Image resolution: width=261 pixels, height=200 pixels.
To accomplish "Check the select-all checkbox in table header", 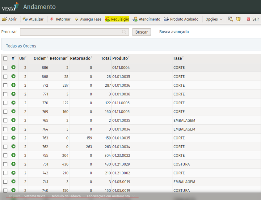I will click(5, 59).
